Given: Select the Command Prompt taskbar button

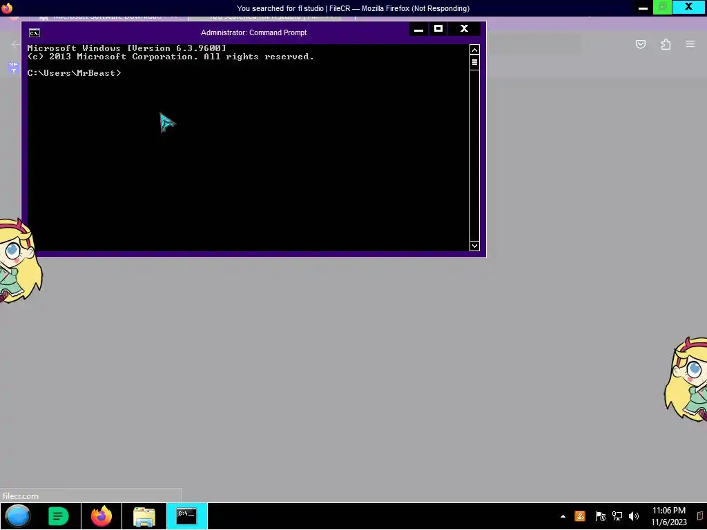Looking at the screenshot, I should pyautogui.click(x=186, y=516).
